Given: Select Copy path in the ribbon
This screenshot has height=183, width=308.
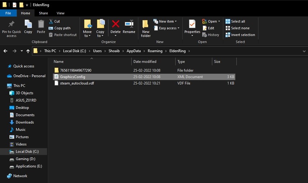Looking at the screenshot, I should tap(60, 28).
